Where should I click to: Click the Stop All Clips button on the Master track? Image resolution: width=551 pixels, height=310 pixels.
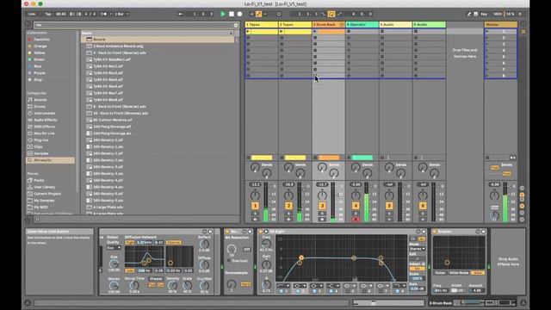tap(487, 158)
